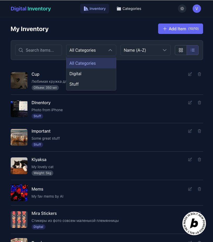The image size is (213, 242).
Task: Choose Stuff from category list
Action: pyautogui.click(x=91, y=84)
